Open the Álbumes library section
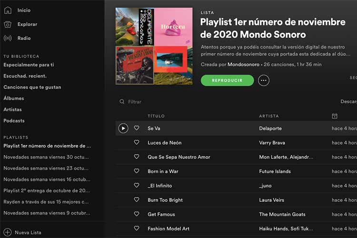Viewport: 357px width, 238px height. 14,98
